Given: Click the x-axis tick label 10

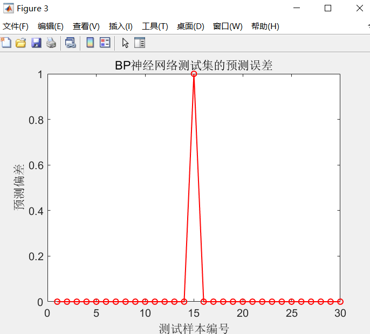Looking at the screenshot, I should [x=145, y=313].
